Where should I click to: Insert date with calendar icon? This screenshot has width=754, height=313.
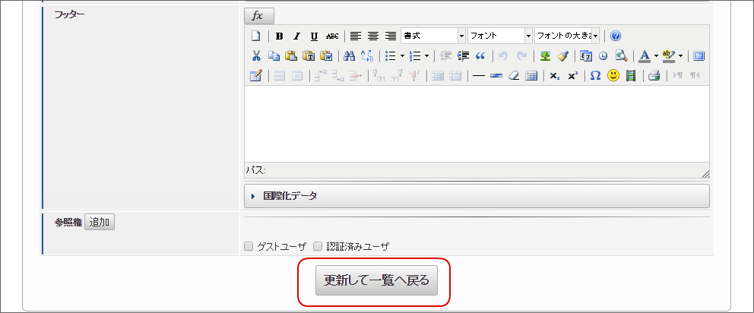tap(586, 55)
